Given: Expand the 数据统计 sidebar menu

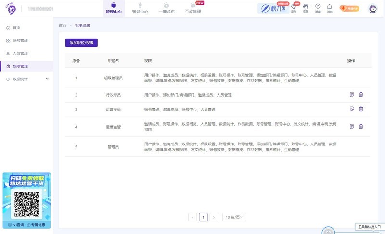Looking at the screenshot, I should pos(26,79).
